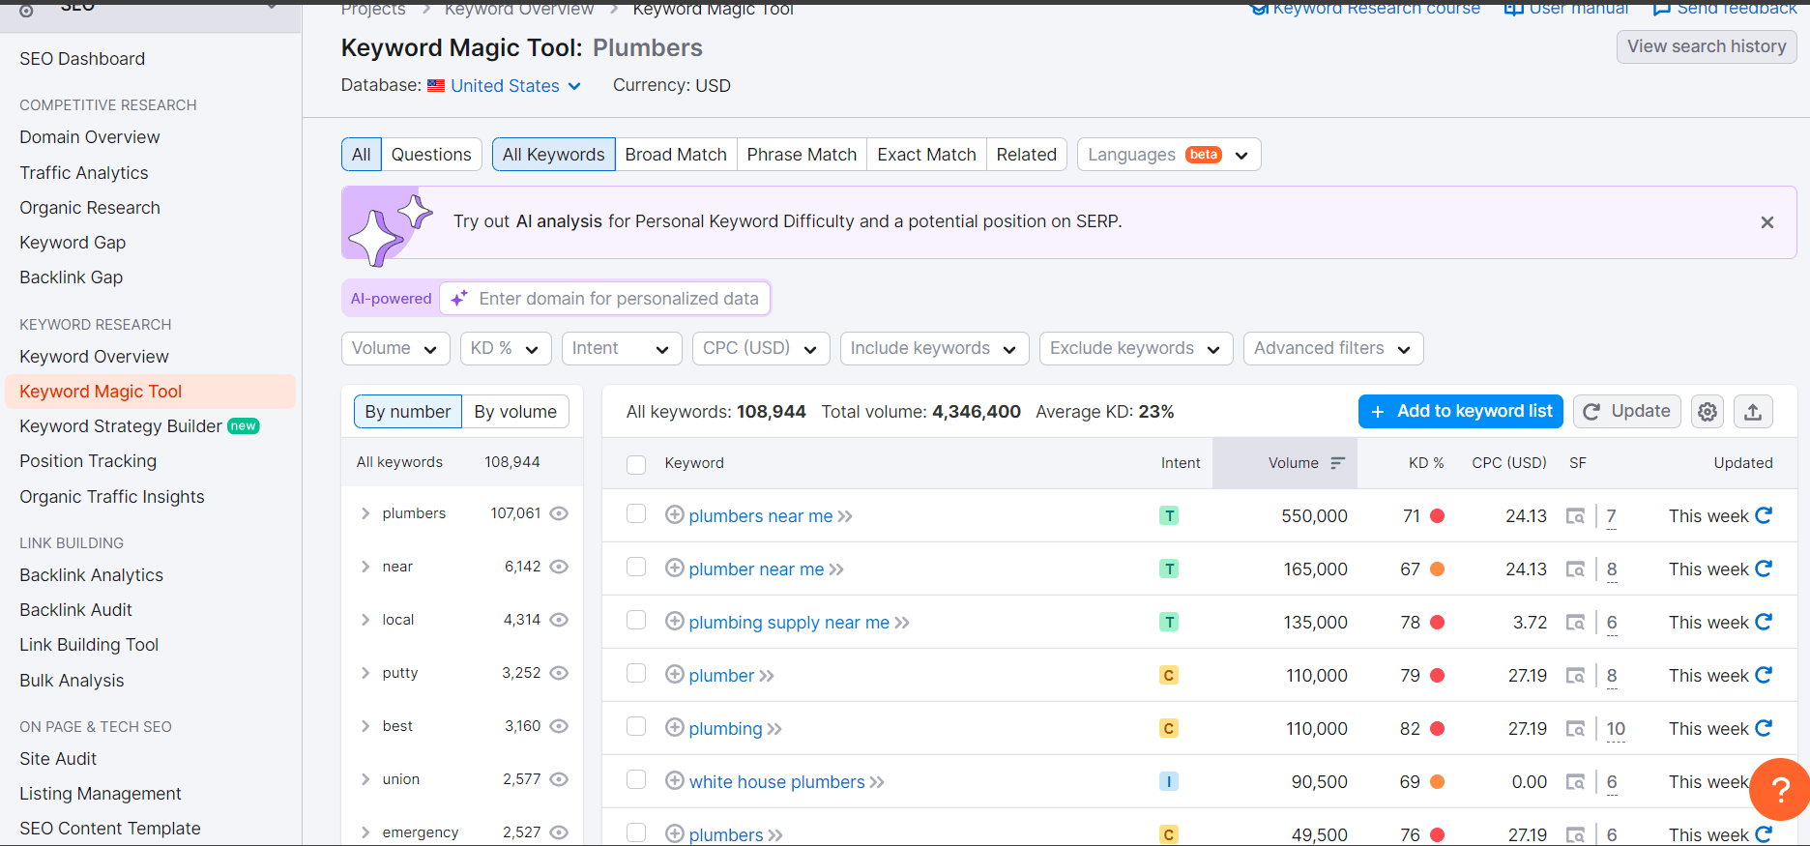Add 'plumbing supply near me' plus icon
Screen dimensions: 1810x846
click(675, 622)
